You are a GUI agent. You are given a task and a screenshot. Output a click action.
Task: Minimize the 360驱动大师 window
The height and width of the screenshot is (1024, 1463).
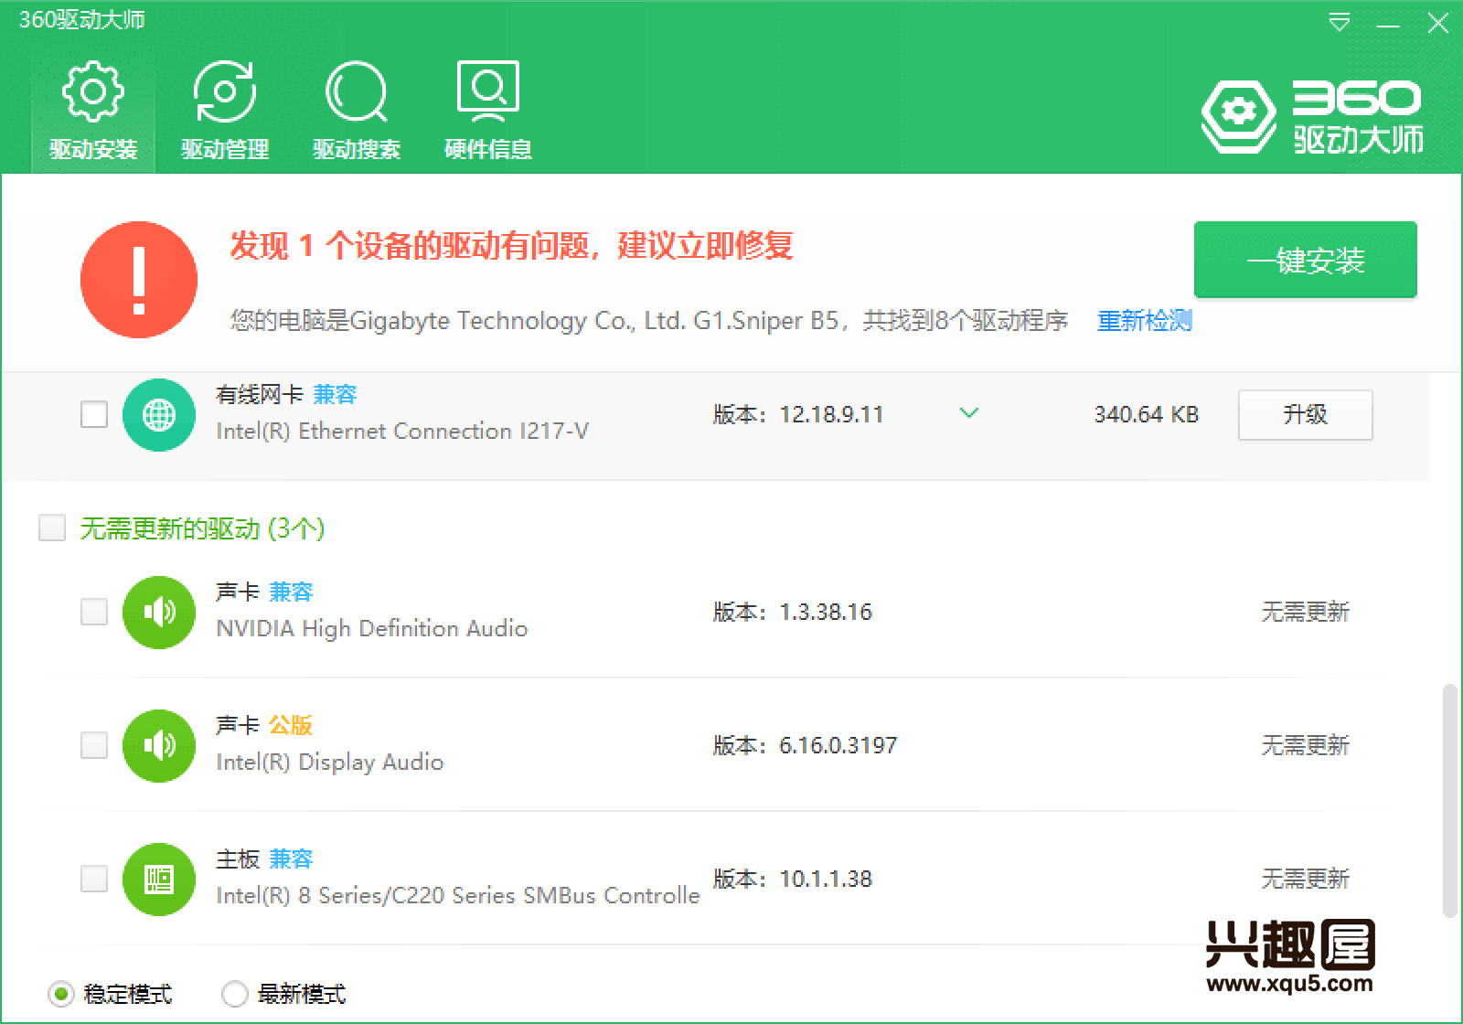click(x=1388, y=24)
